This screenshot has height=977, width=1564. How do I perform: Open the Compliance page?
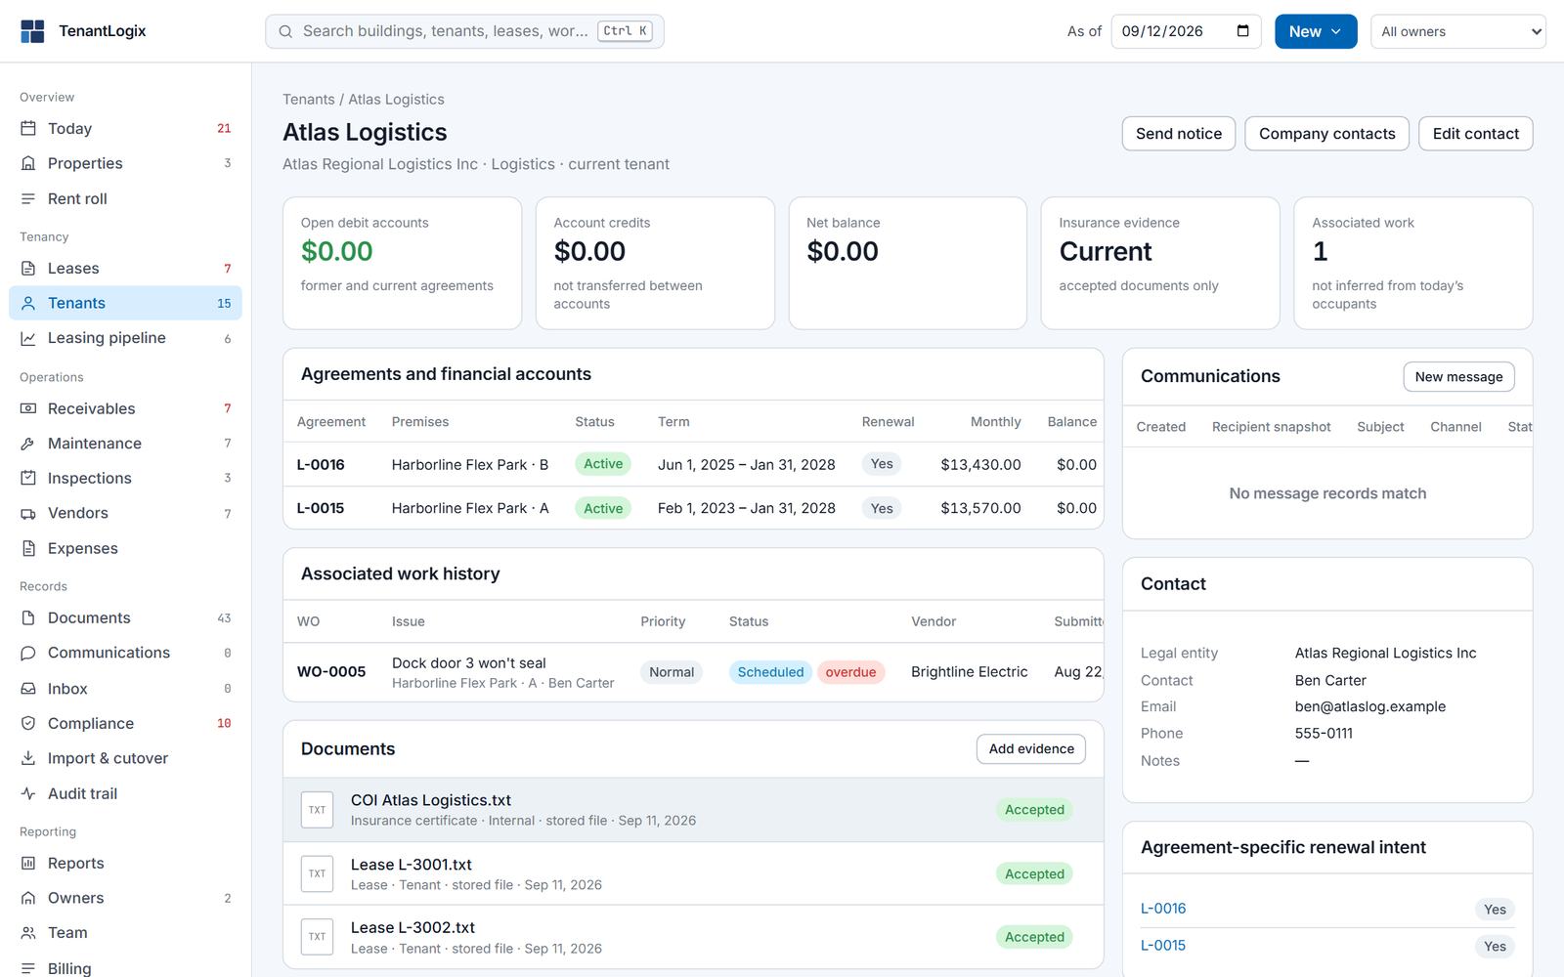[x=125, y=723]
